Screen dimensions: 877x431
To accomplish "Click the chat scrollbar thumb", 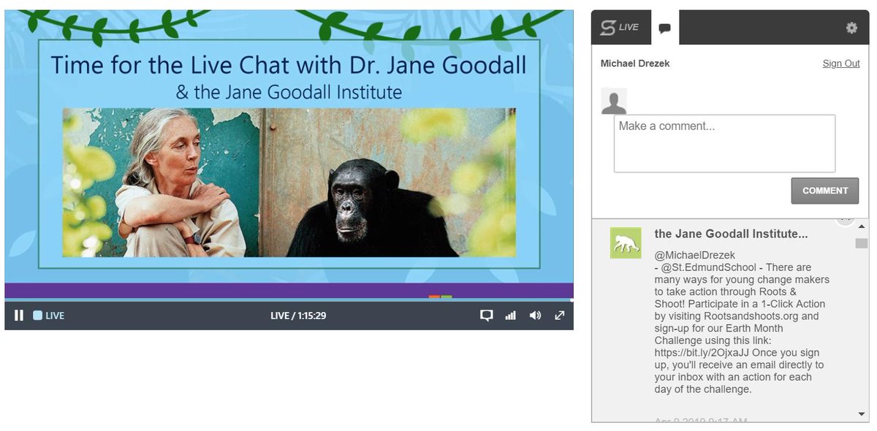I will click(x=862, y=243).
